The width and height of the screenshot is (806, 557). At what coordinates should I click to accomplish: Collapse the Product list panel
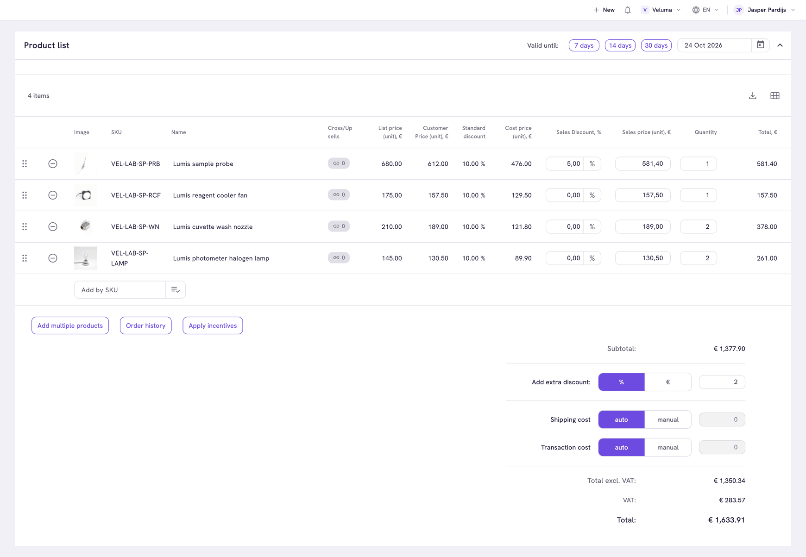click(x=780, y=45)
